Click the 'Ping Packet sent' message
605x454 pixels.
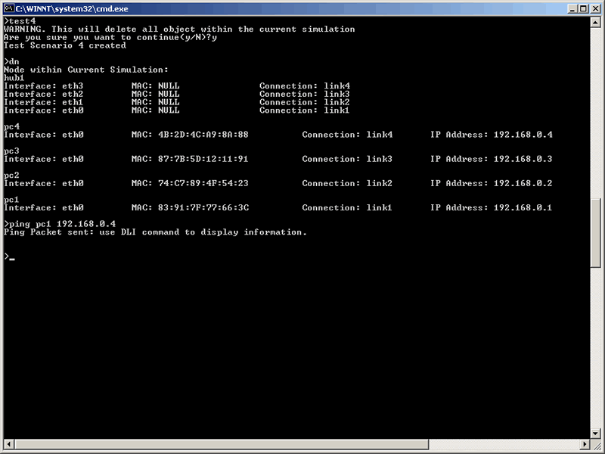click(155, 232)
